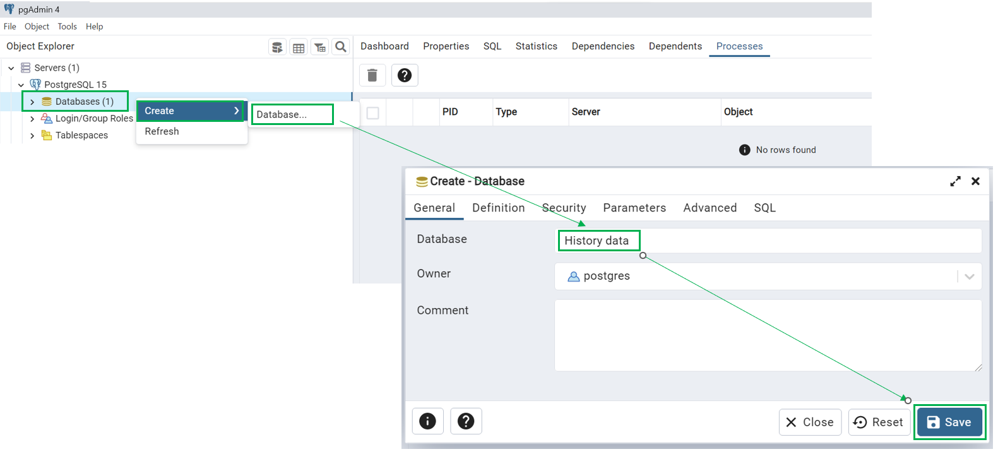
Task: Open the Object menu
Action: tap(37, 27)
